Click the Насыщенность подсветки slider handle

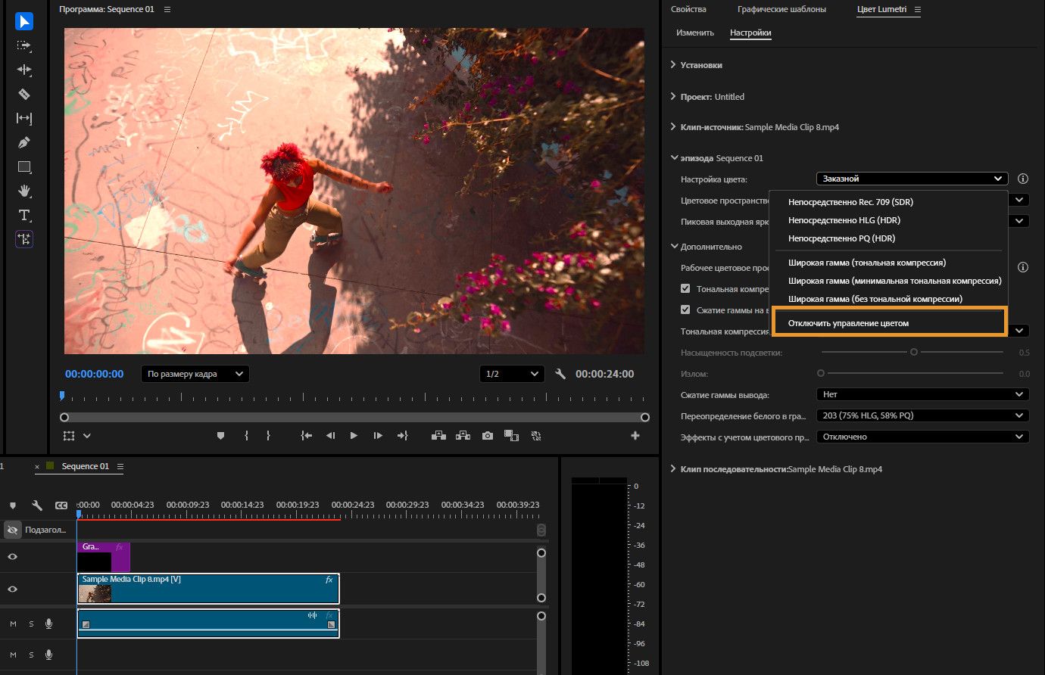[914, 352]
